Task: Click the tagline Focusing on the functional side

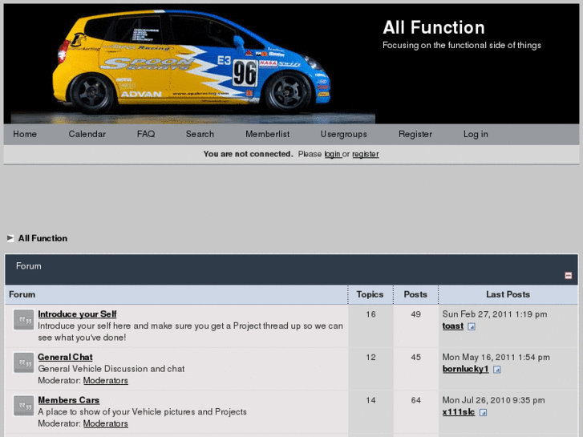Action: [x=462, y=46]
